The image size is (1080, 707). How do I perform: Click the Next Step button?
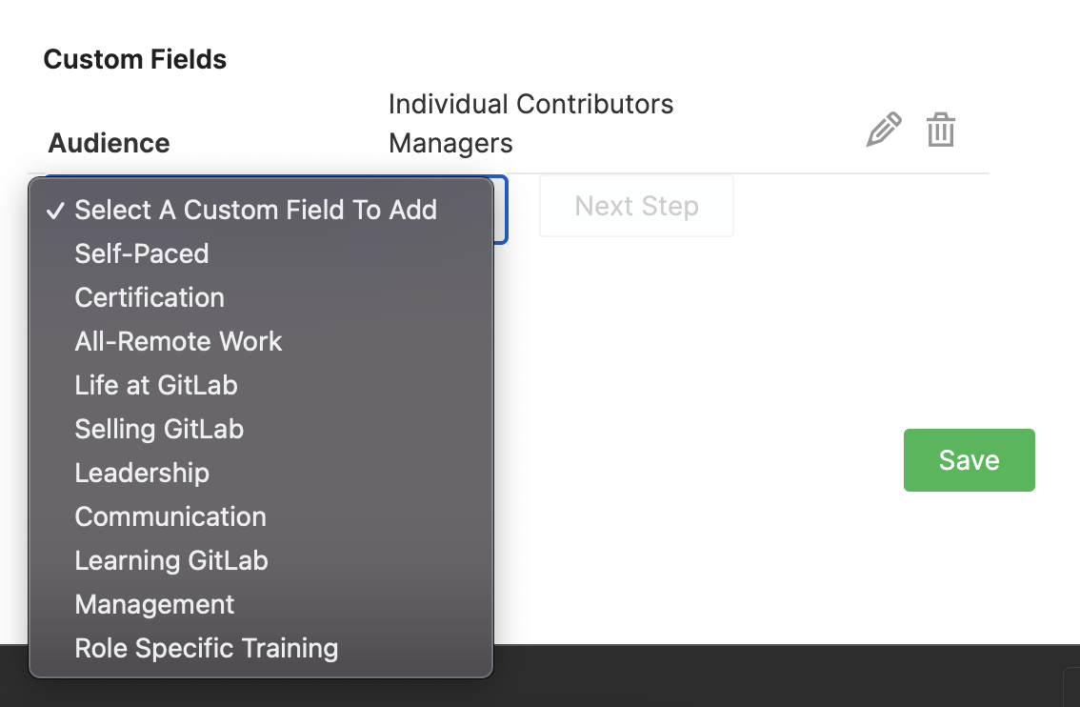point(635,206)
